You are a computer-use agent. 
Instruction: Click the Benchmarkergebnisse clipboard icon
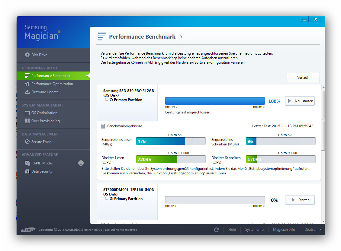(103, 126)
